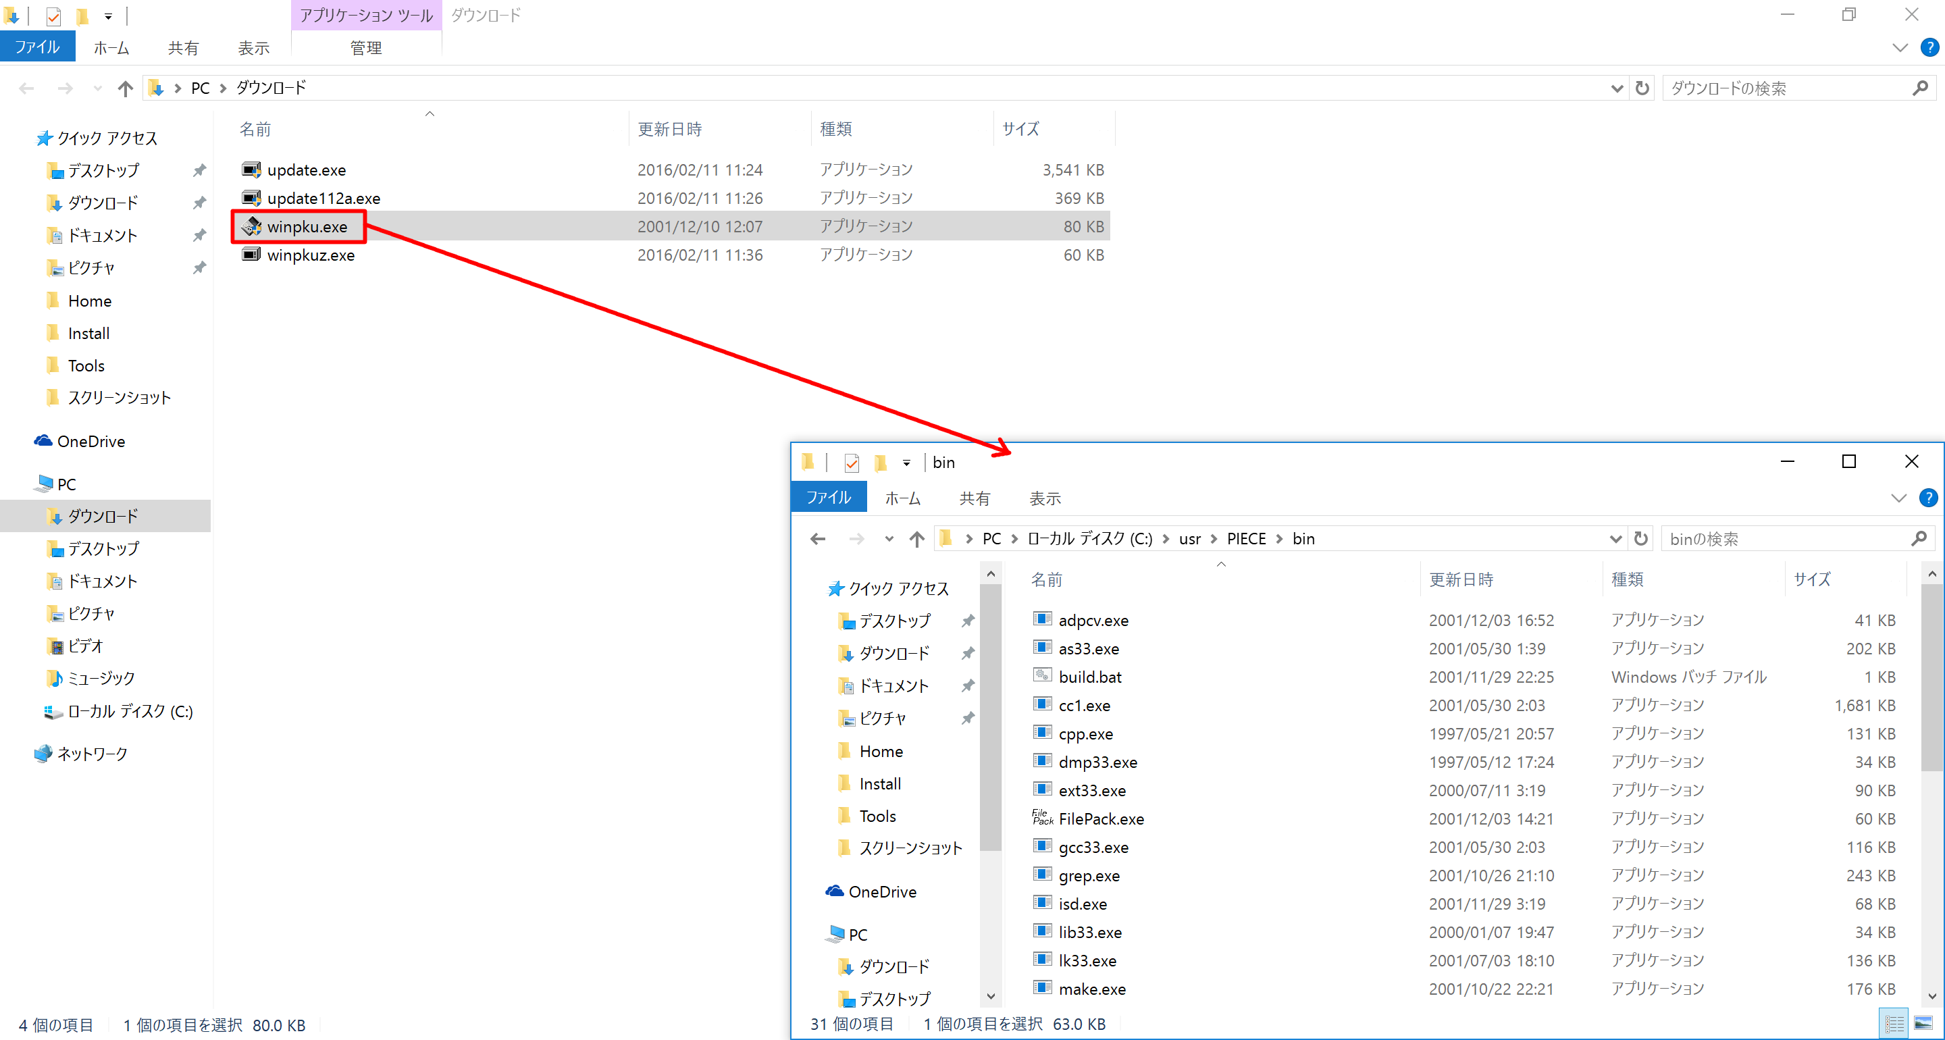The image size is (1945, 1040).
Task: Open the ファイル tab in Downloads window
Action: [37, 47]
